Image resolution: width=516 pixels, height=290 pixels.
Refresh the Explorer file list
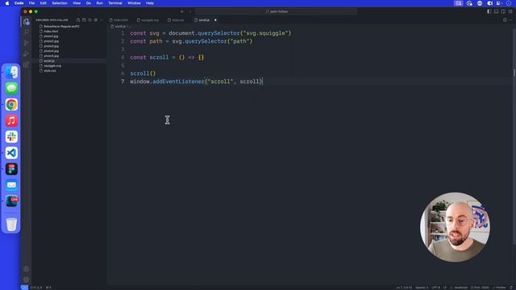(x=89, y=20)
